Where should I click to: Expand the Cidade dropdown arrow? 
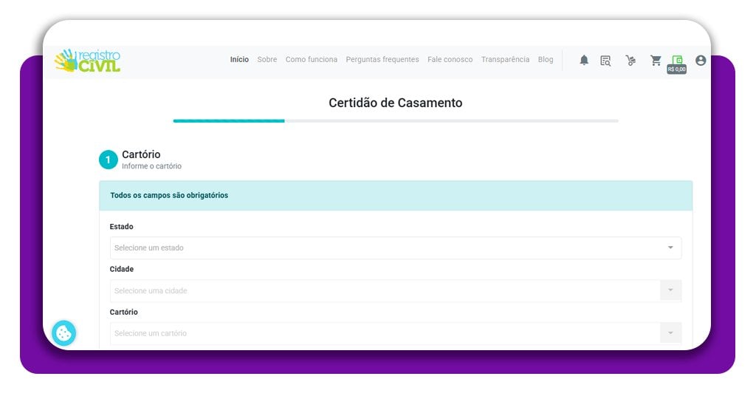pyautogui.click(x=670, y=290)
